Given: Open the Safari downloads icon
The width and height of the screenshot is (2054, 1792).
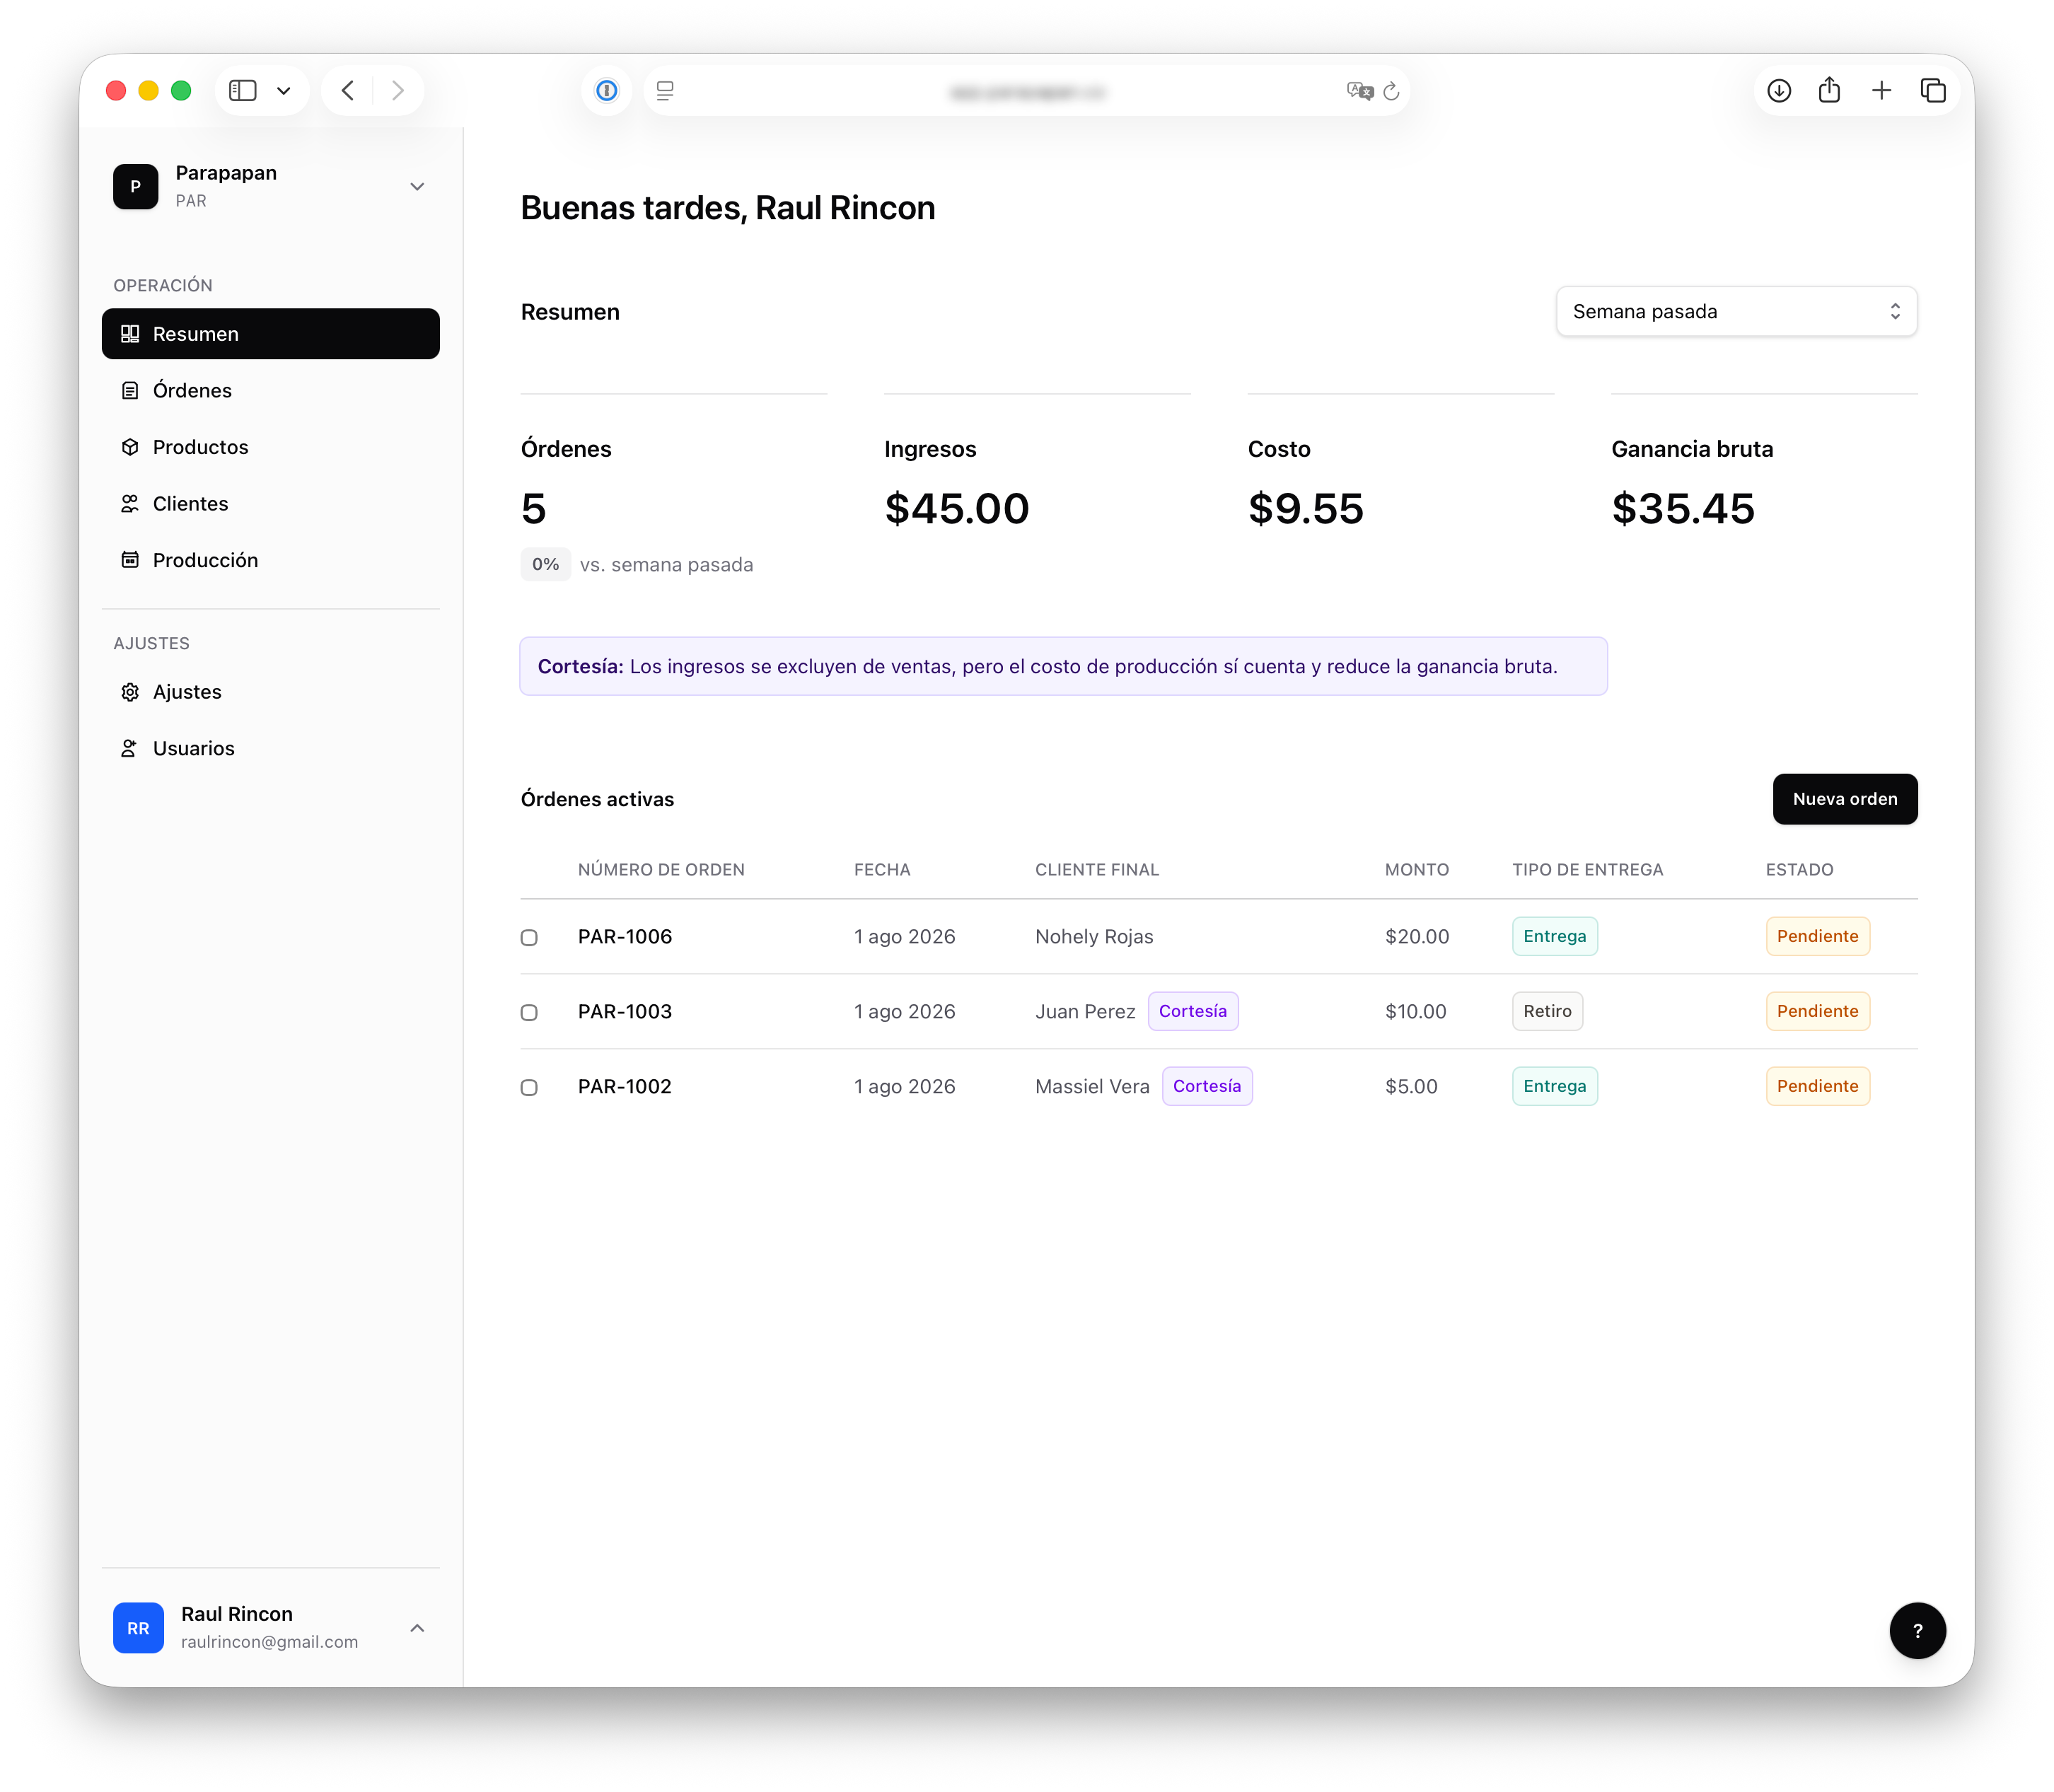Looking at the screenshot, I should 1779,91.
